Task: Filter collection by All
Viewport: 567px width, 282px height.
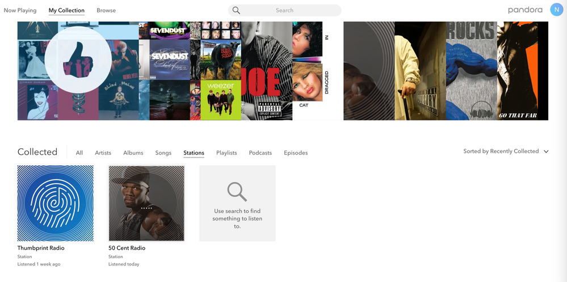Action: click(x=79, y=153)
